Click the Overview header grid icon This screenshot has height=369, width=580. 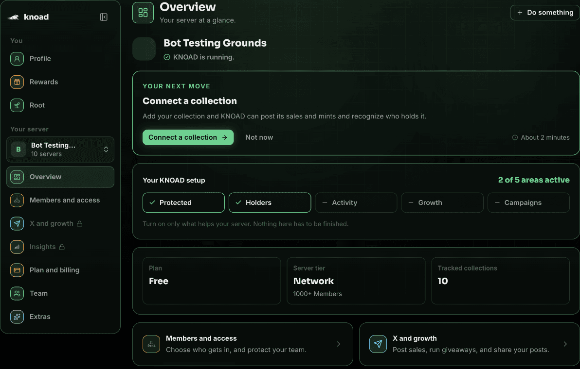143,13
